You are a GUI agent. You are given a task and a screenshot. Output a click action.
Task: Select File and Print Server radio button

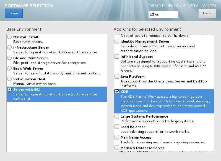pyautogui.click(x=9, y=58)
